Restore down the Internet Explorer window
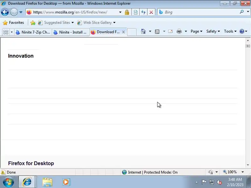251x188 pixels. coord(235,3)
